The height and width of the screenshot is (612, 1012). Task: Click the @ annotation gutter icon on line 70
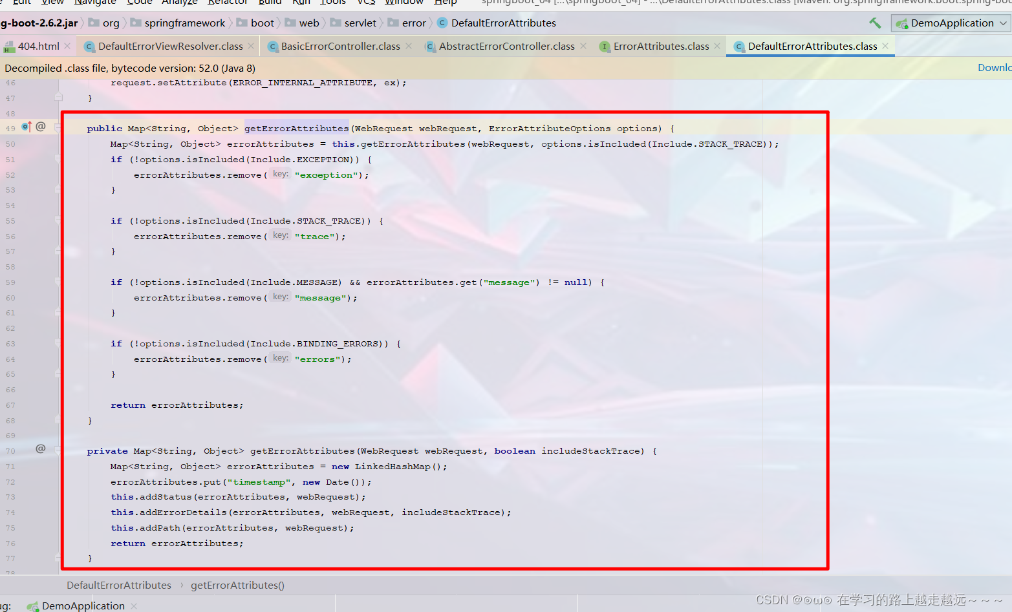pos(41,448)
